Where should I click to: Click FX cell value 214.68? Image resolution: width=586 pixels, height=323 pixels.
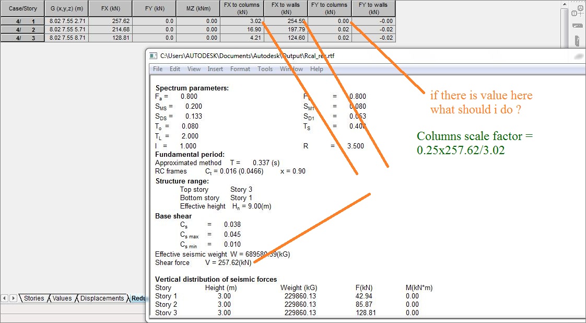tap(111, 30)
